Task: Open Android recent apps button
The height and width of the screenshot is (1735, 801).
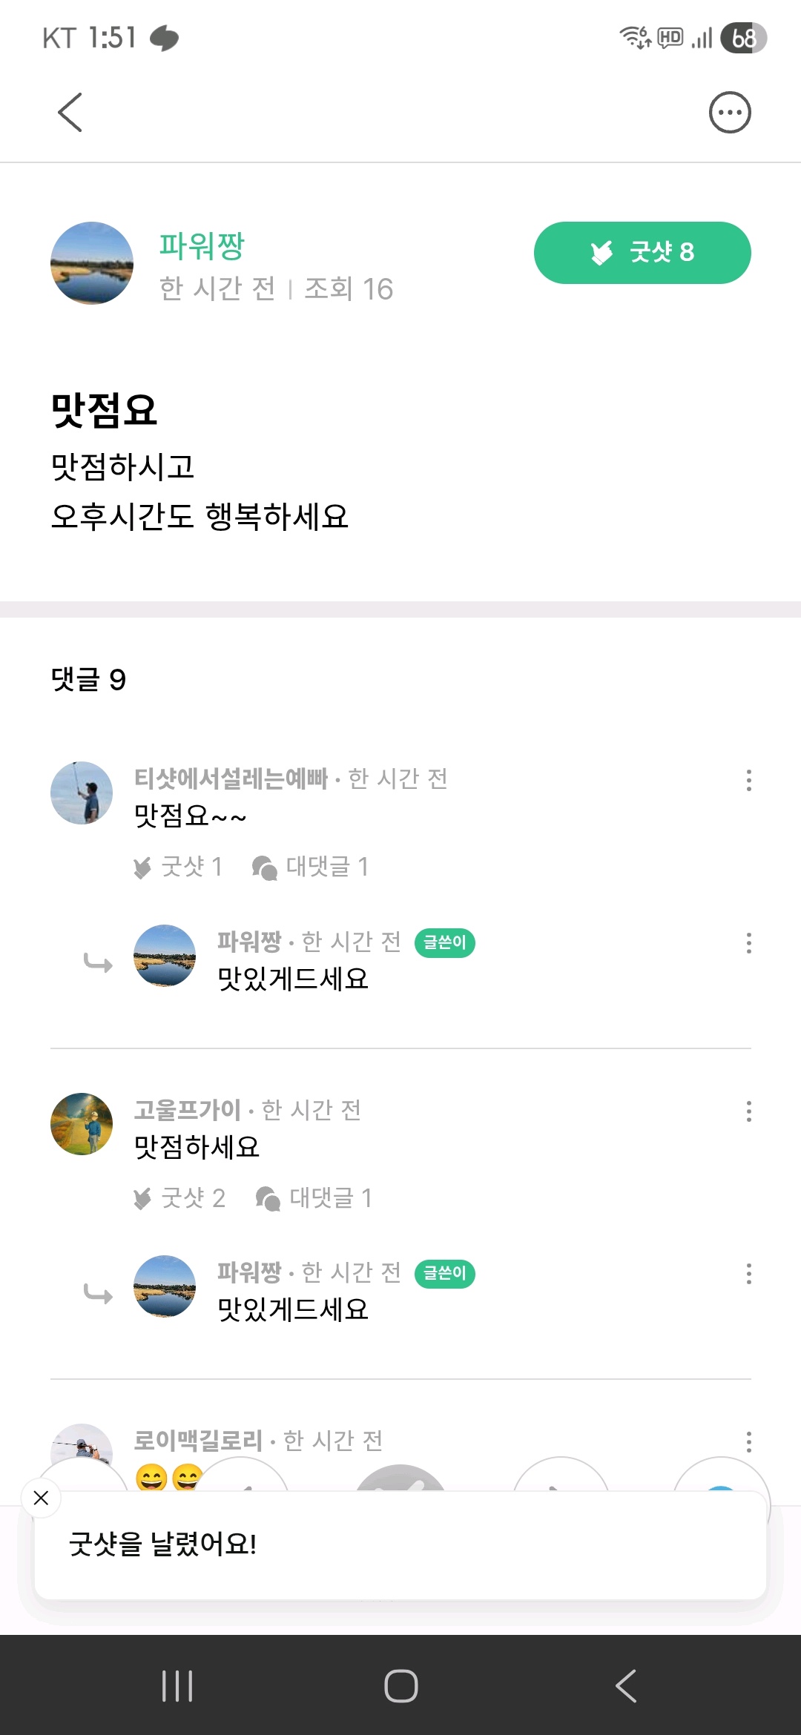Action: tap(177, 1685)
